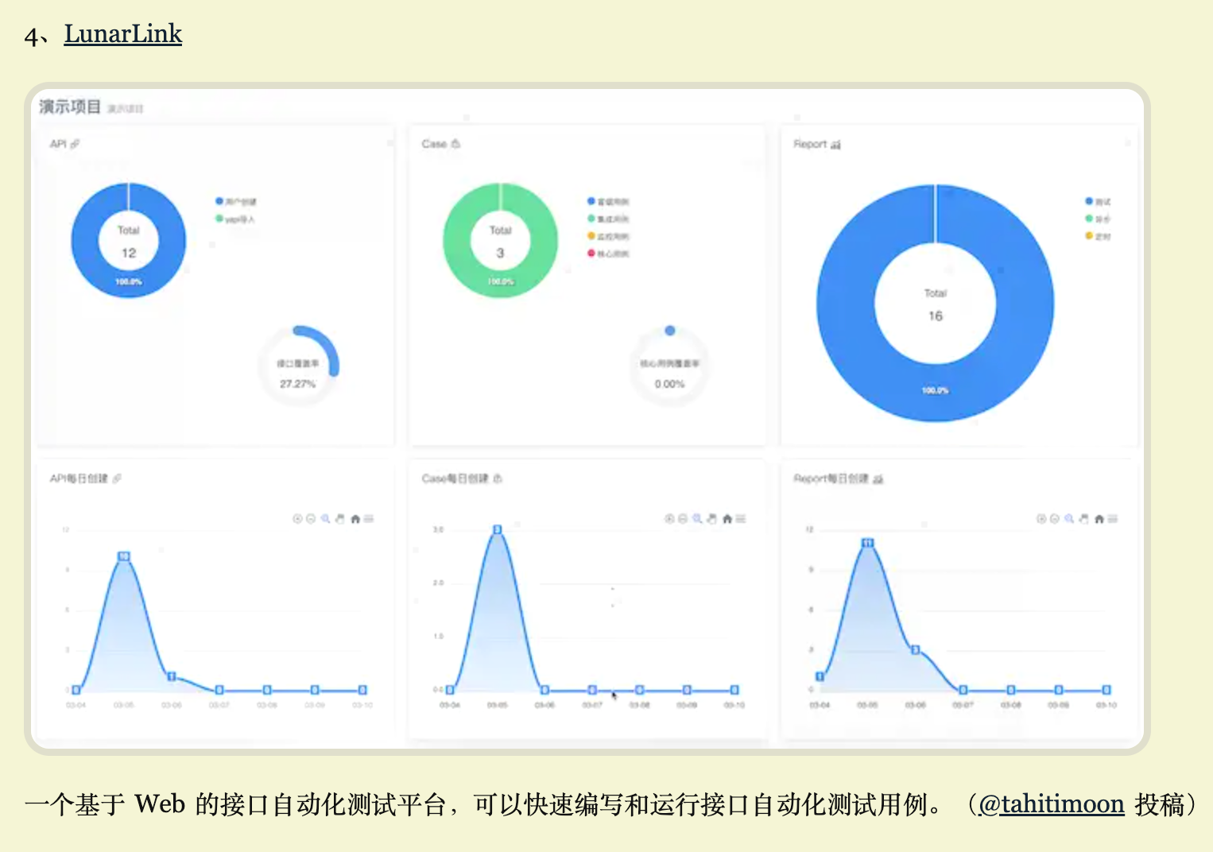Click the link icon beside API title
Image resolution: width=1213 pixels, height=852 pixels.
76,144
